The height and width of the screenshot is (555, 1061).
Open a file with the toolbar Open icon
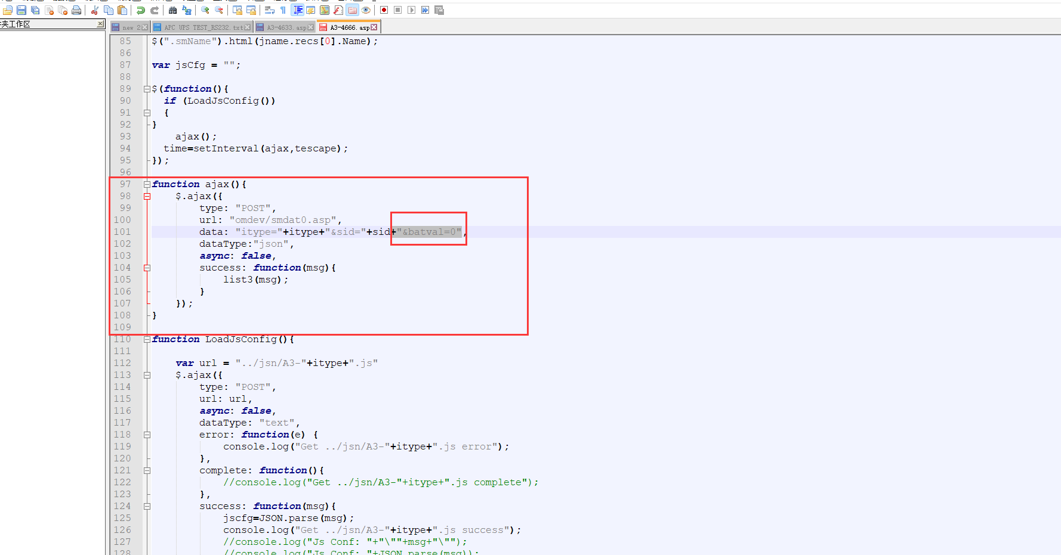[8, 10]
